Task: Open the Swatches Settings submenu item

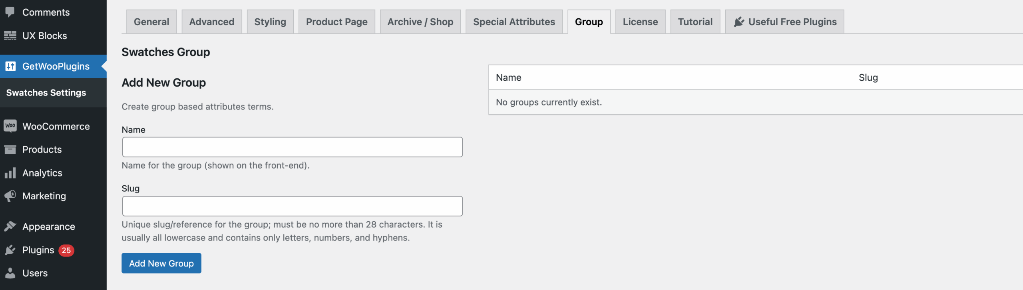Action: click(x=46, y=93)
